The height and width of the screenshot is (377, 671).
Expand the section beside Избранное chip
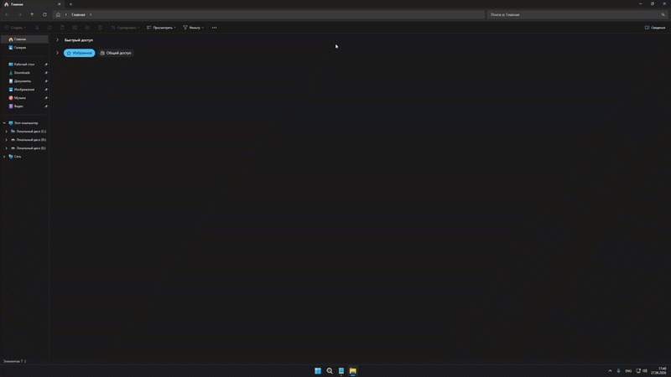(x=57, y=53)
